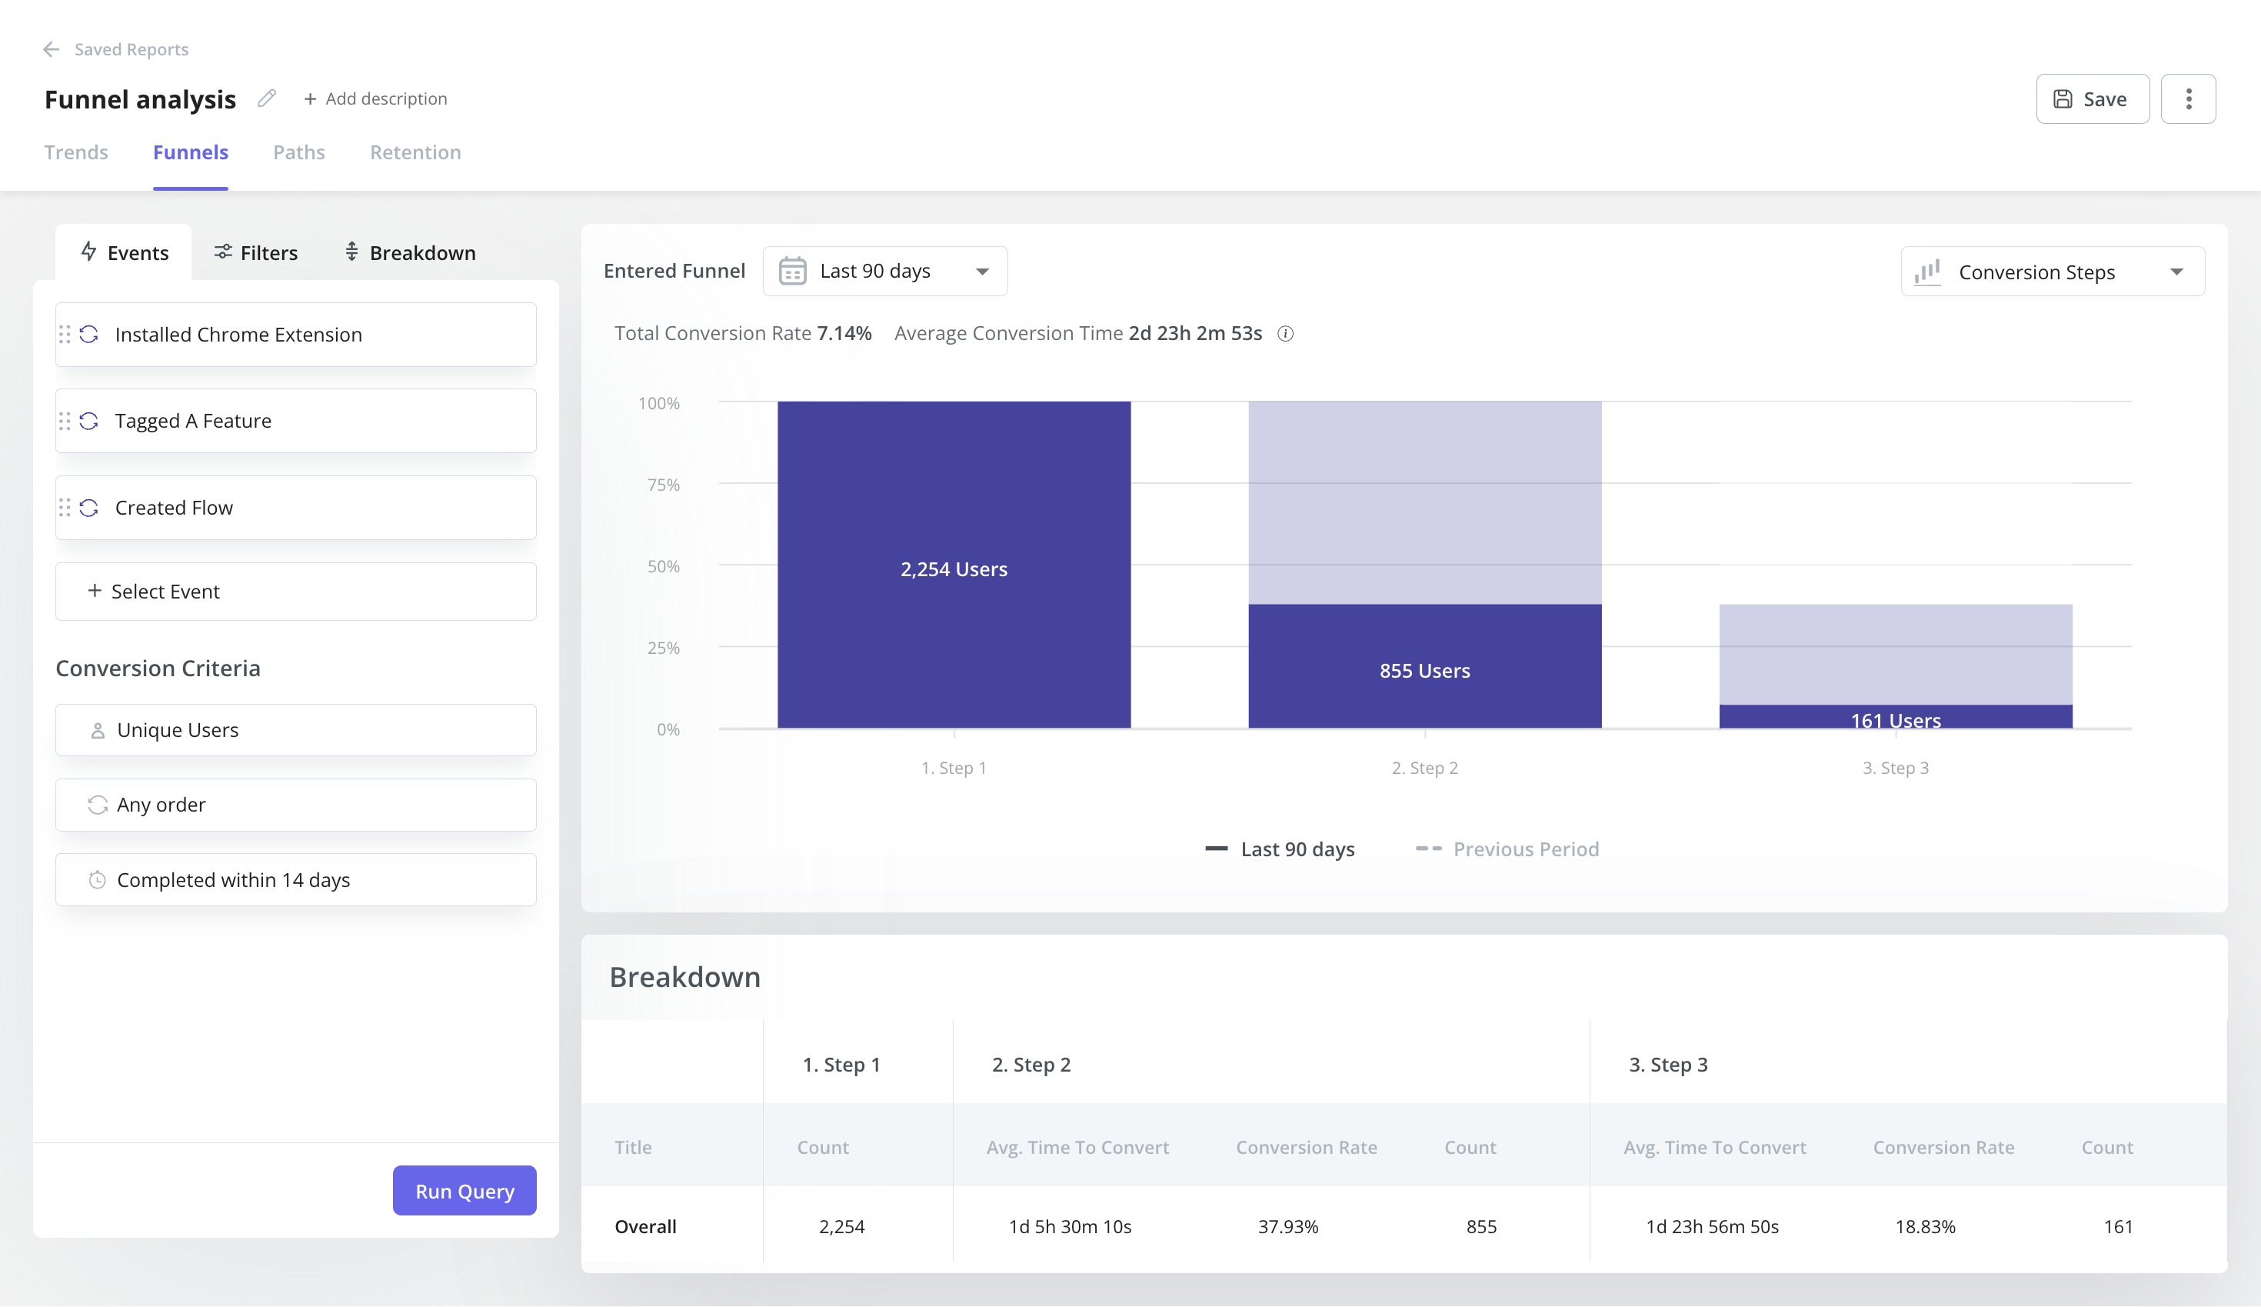The image size is (2261, 1307).
Task: Click the Events panel icon
Action: coord(88,251)
